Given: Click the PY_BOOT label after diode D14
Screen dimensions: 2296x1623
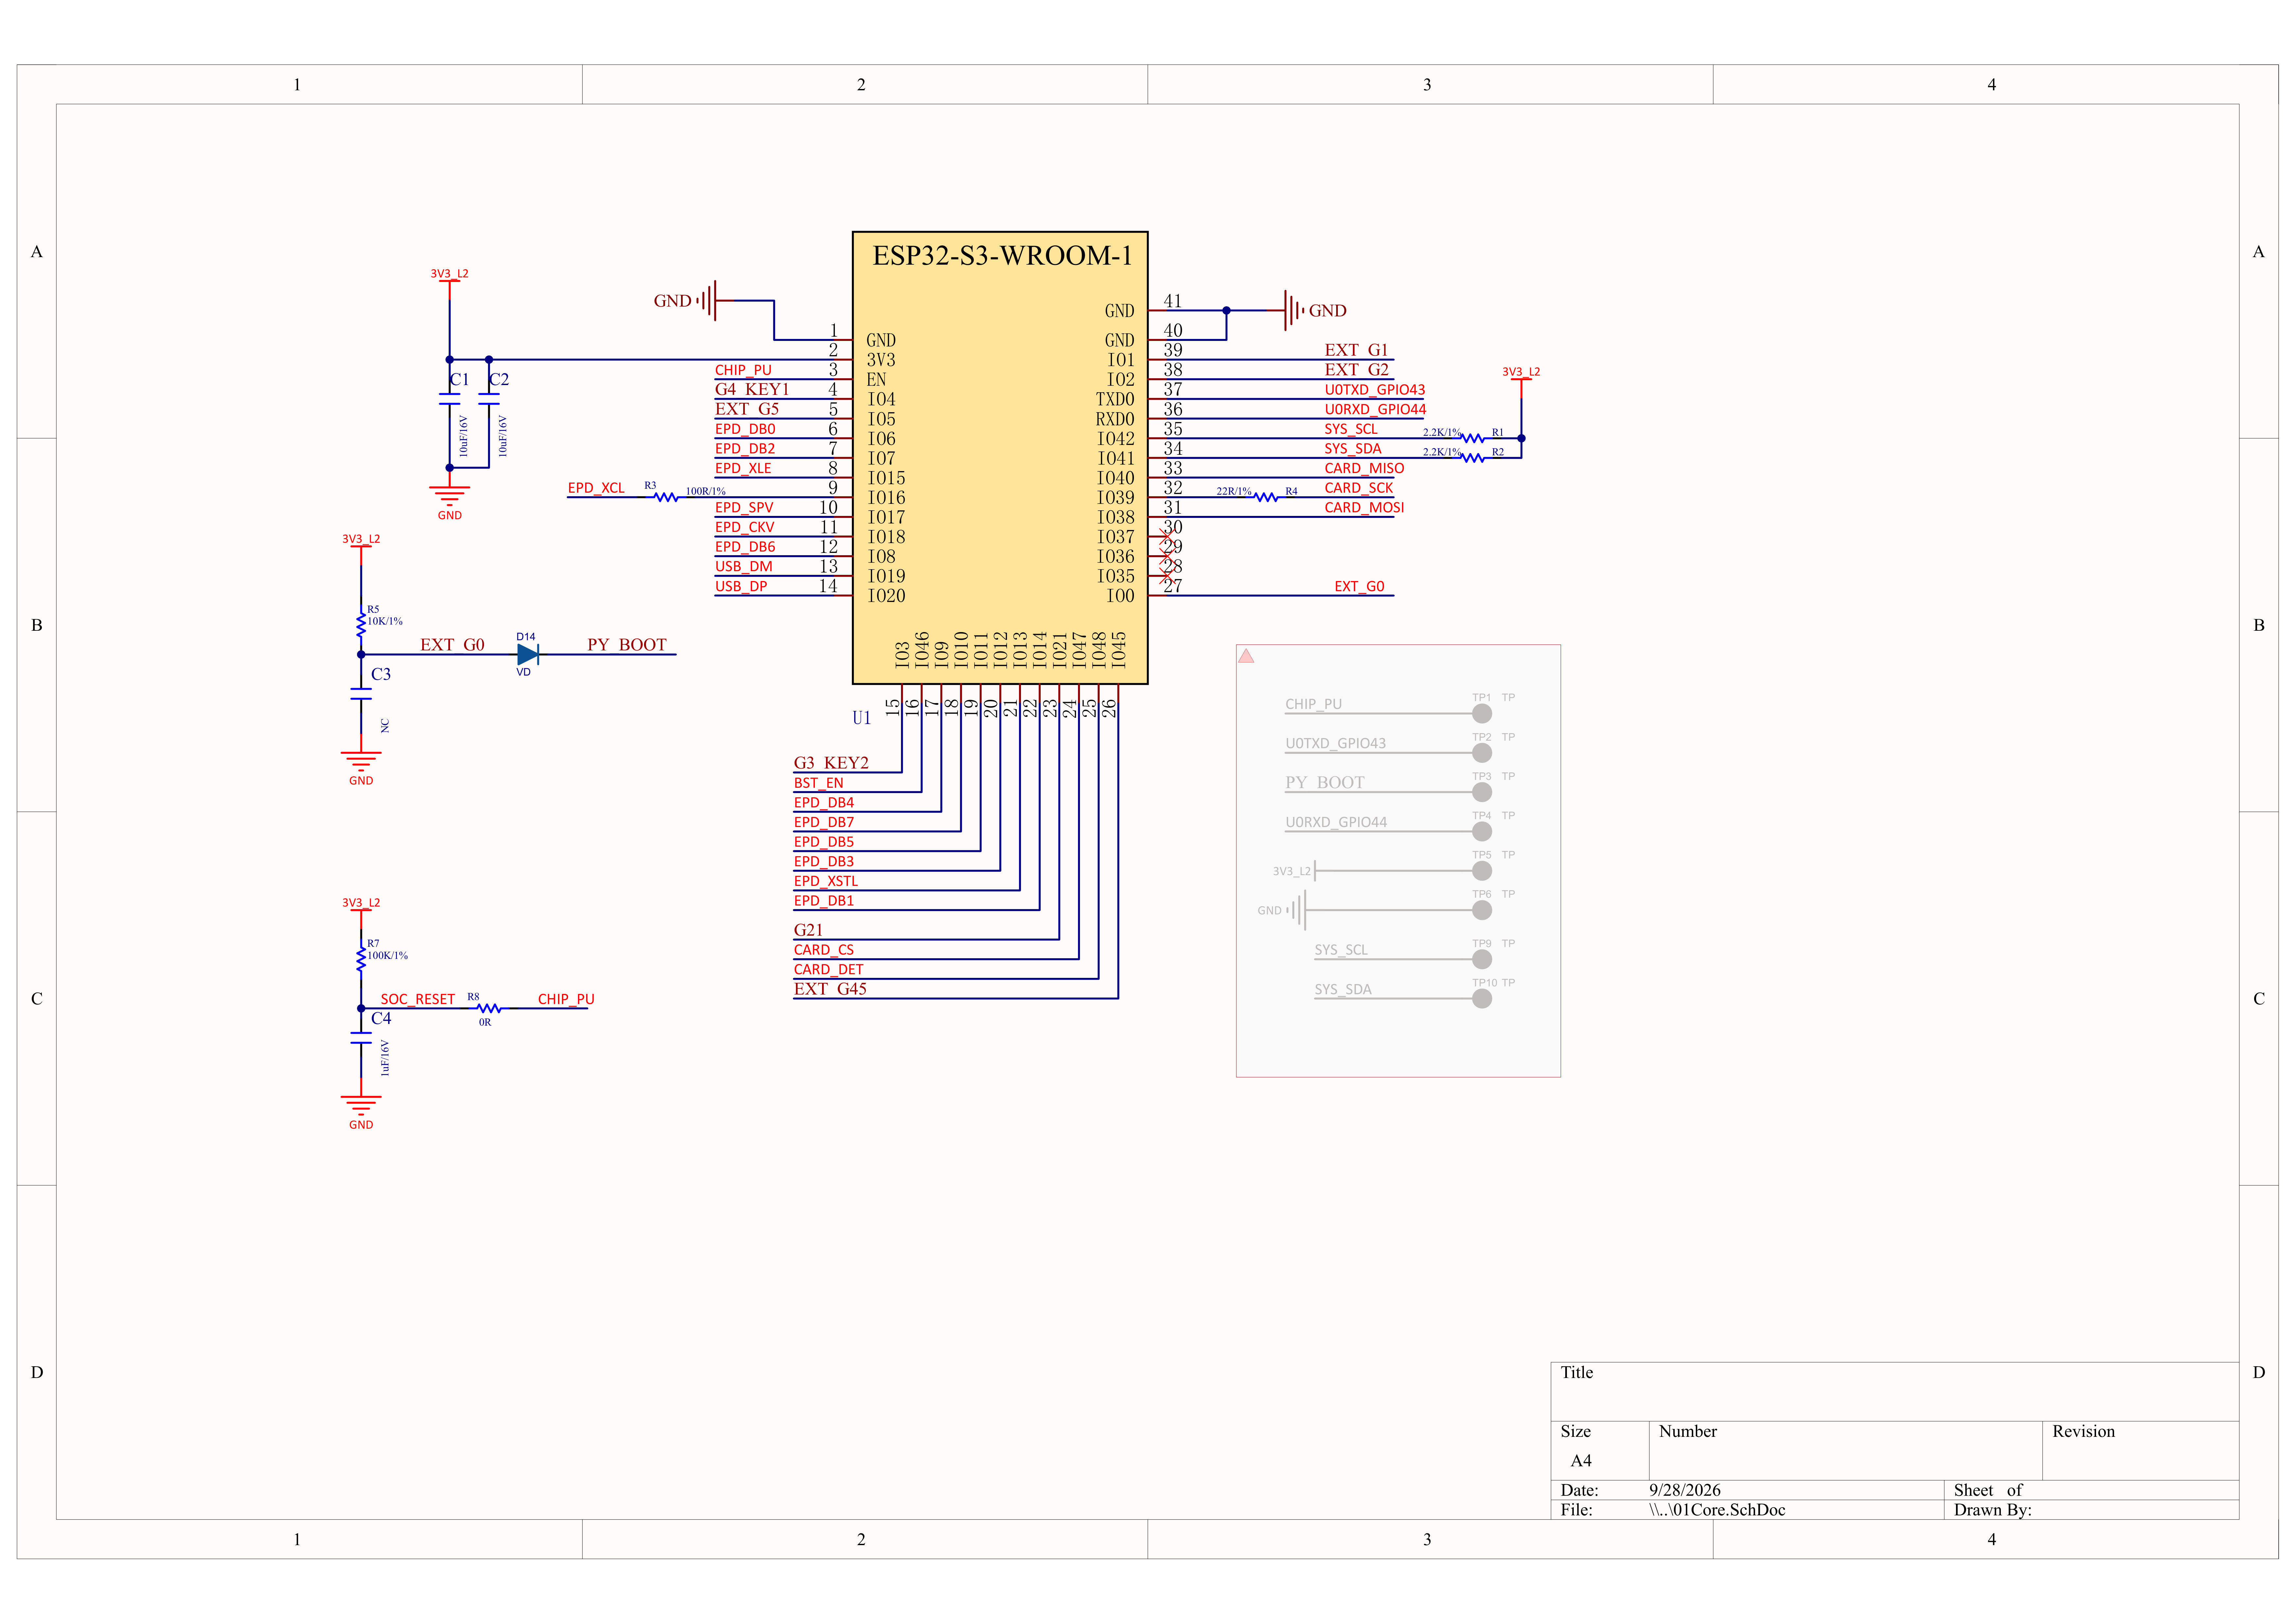Looking at the screenshot, I should [627, 645].
